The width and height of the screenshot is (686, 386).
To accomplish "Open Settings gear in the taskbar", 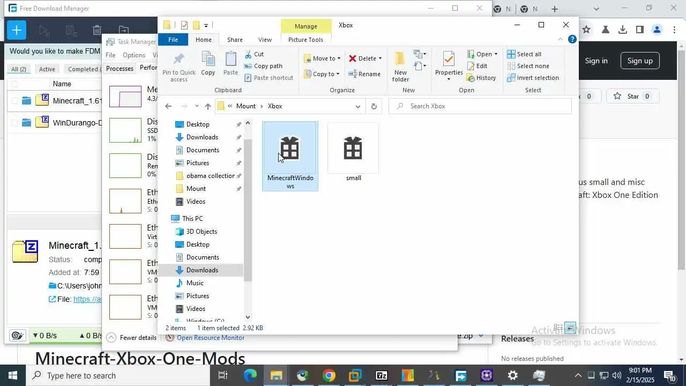I will click(512, 375).
